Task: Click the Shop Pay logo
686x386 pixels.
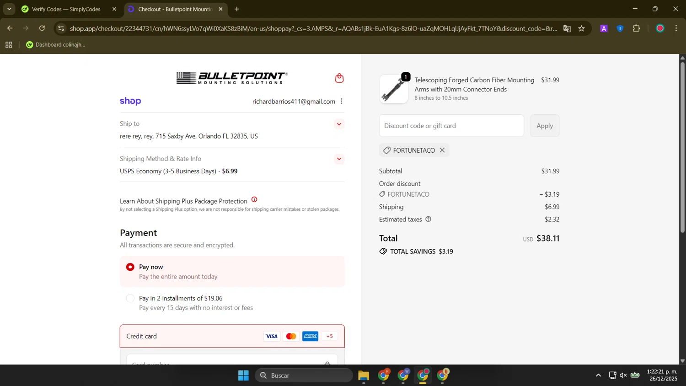Action: tap(130, 102)
